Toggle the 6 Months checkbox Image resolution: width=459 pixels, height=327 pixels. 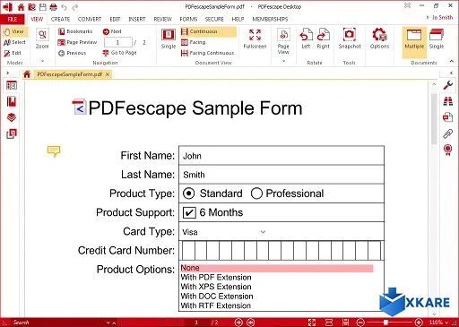(189, 212)
